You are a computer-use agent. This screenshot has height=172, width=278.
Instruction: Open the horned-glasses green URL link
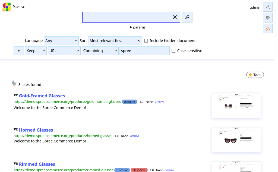63,136
